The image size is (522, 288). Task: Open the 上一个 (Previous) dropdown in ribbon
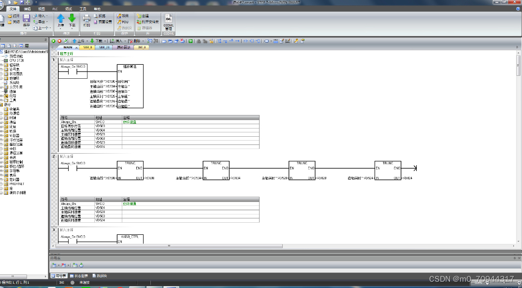click(x=50, y=28)
